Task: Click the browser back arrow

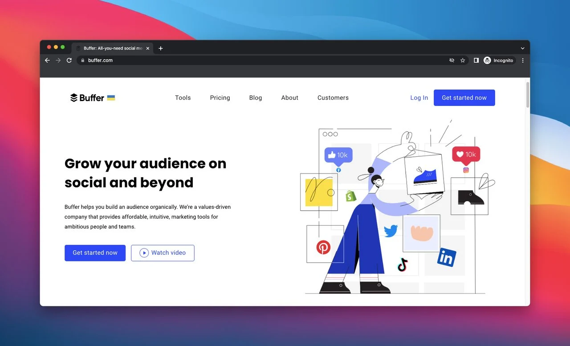Action: pyautogui.click(x=47, y=61)
